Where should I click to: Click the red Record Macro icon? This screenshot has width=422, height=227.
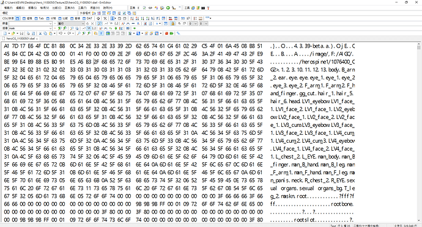point(166,34)
